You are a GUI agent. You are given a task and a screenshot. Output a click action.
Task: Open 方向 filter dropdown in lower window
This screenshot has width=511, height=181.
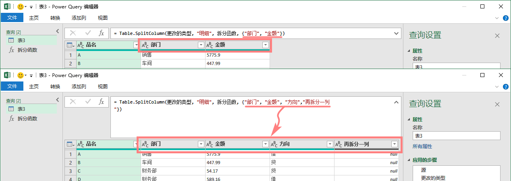[330, 144]
